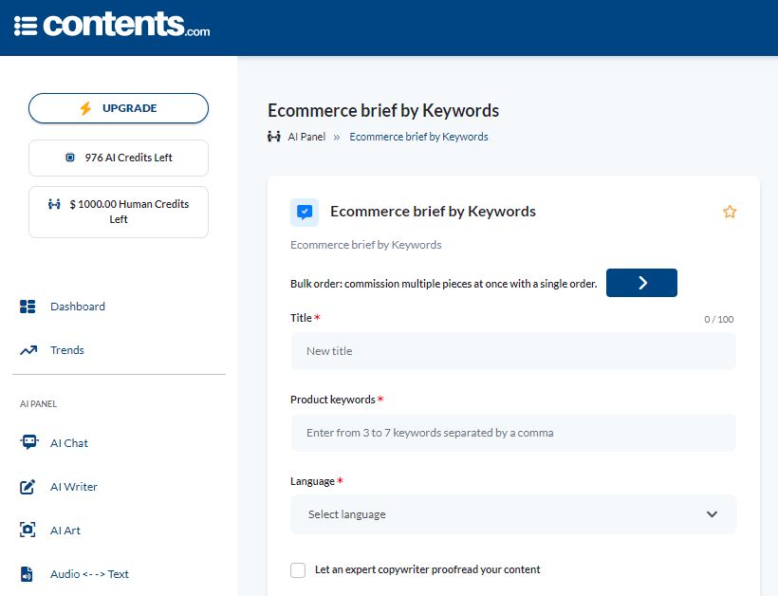The image size is (778, 596).
Task: Click AI Panel breadcrumb link
Action: tap(306, 137)
